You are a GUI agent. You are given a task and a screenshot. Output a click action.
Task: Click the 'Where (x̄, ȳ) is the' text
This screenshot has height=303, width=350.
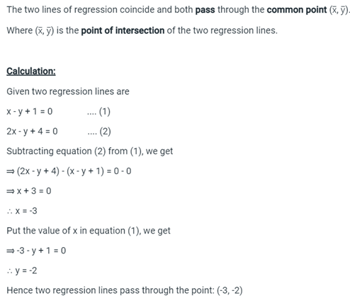(x=43, y=30)
